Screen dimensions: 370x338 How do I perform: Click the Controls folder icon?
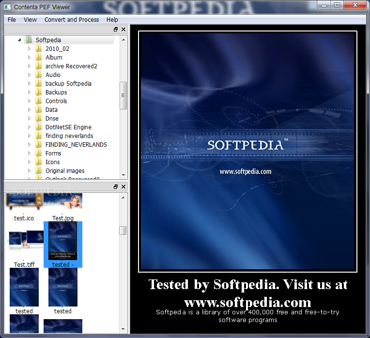[x=38, y=101]
